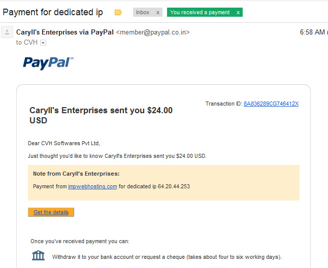Click the note box from Caryll's Enterprises
The image size is (328, 268).
point(164,183)
